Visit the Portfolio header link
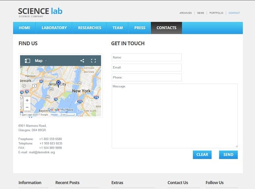The height and width of the screenshot is (189, 255). tap(216, 13)
